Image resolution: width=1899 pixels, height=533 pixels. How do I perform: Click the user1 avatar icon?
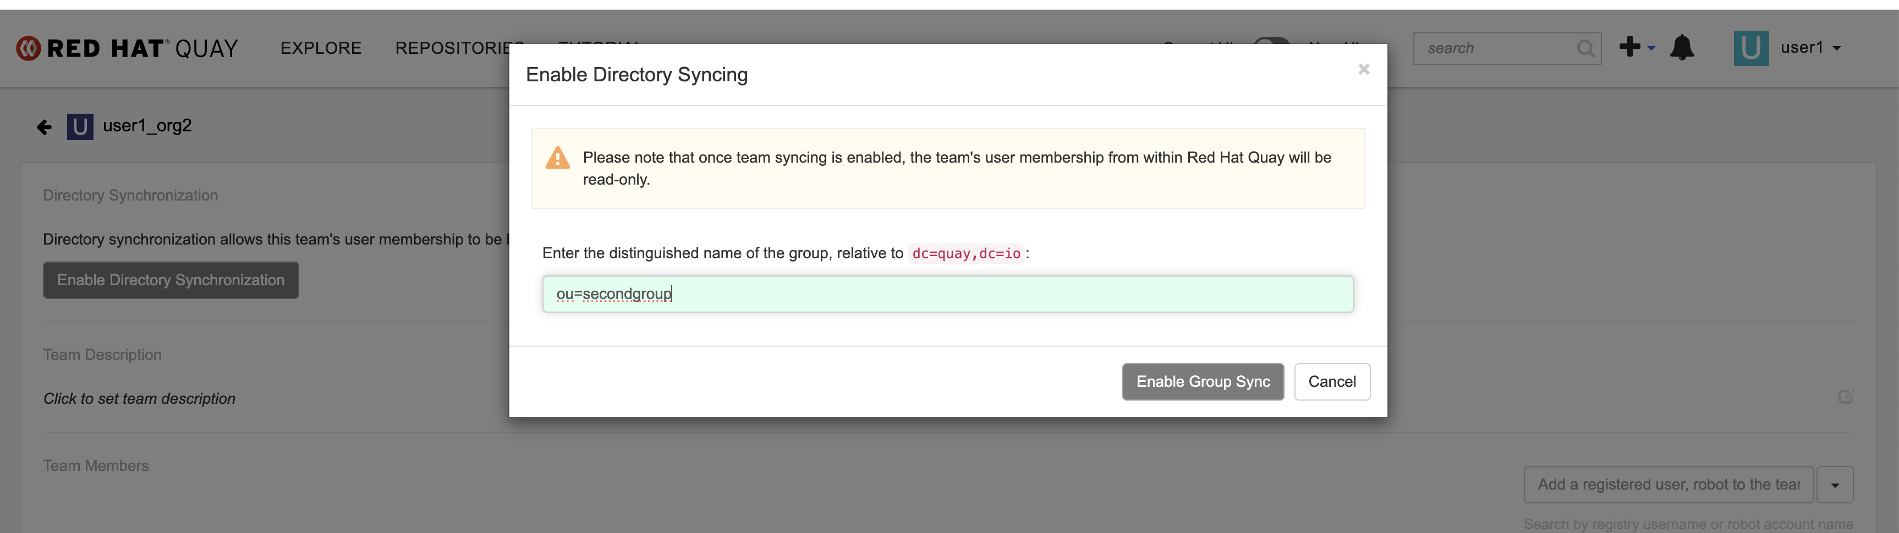pyautogui.click(x=1750, y=48)
